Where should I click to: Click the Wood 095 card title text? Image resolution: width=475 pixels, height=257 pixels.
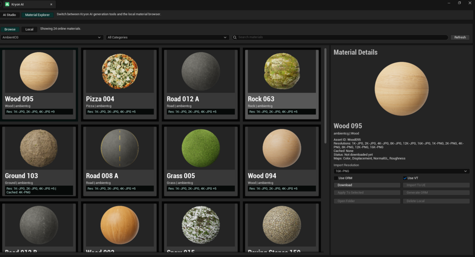pos(19,99)
